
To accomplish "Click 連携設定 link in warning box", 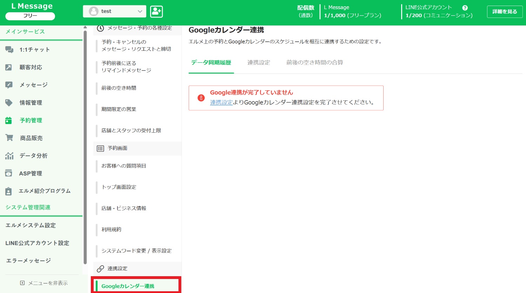I will pyautogui.click(x=221, y=102).
